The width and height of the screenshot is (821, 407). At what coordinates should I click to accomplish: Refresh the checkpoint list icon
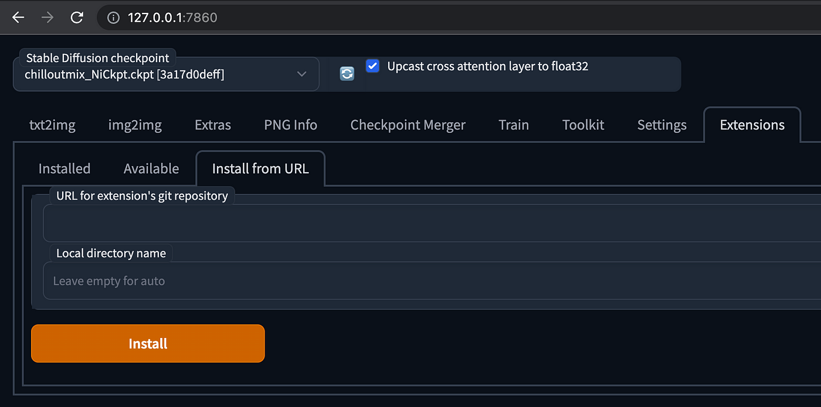[x=347, y=74]
